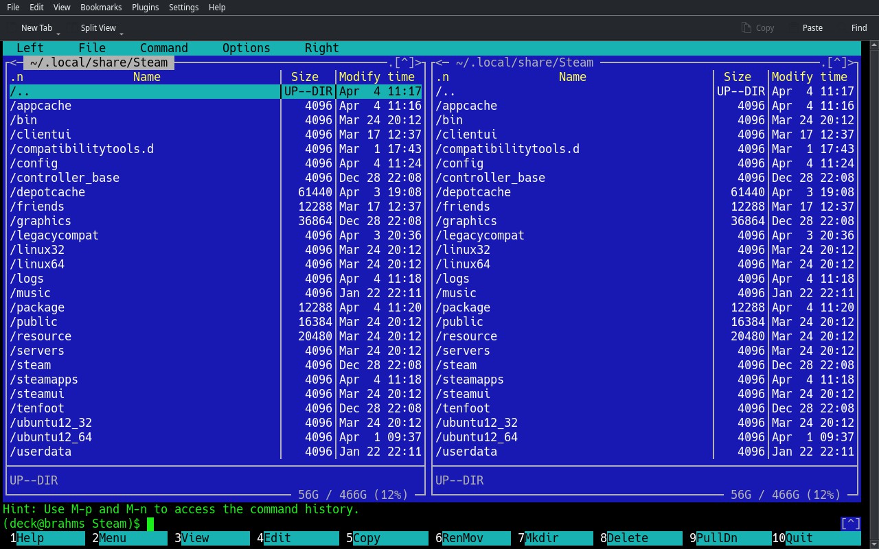
Task: Open Midnight Commander's Options menu
Action: [x=247, y=48]
